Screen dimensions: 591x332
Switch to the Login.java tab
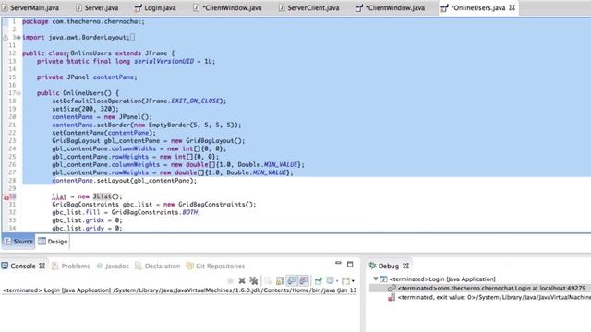[155, 7]
